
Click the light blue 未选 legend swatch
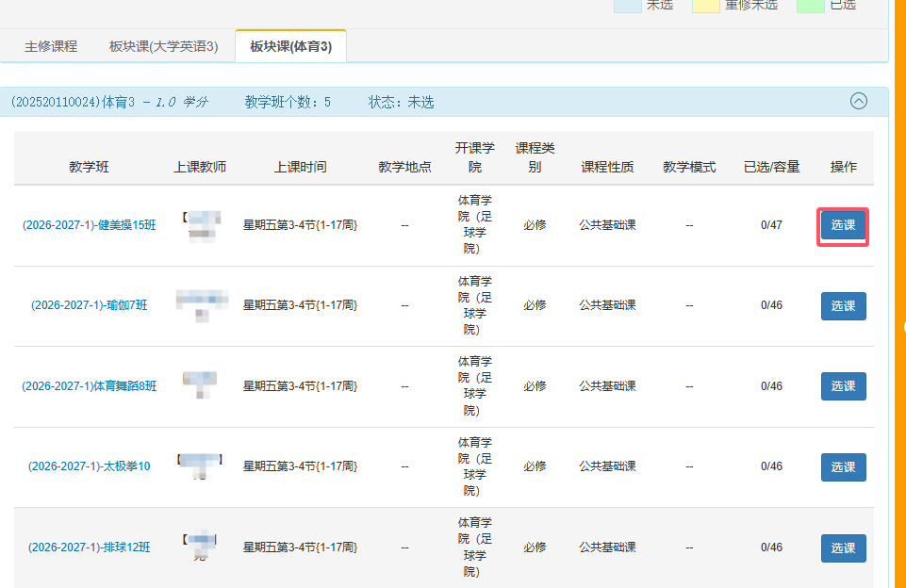coord(628,6)
